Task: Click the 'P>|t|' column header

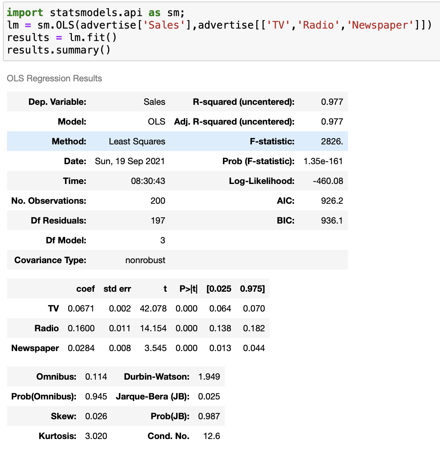Action: tap(188, 289)
